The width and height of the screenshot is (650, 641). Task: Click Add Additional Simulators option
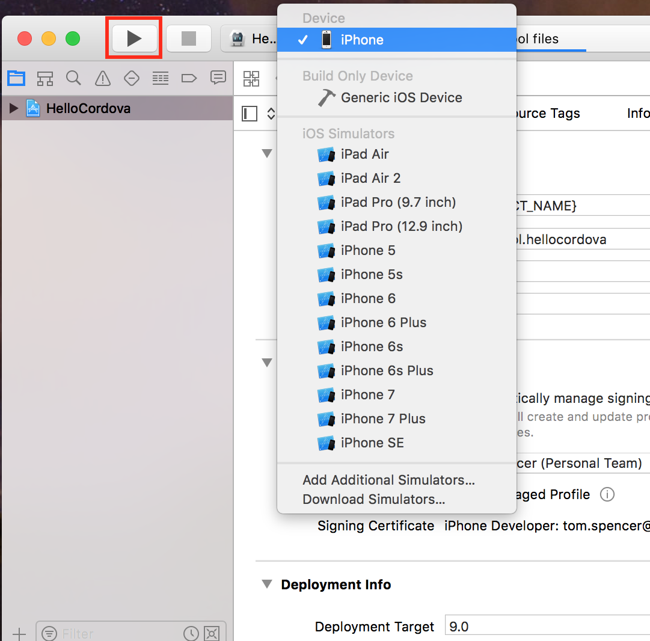click(388, 480)
